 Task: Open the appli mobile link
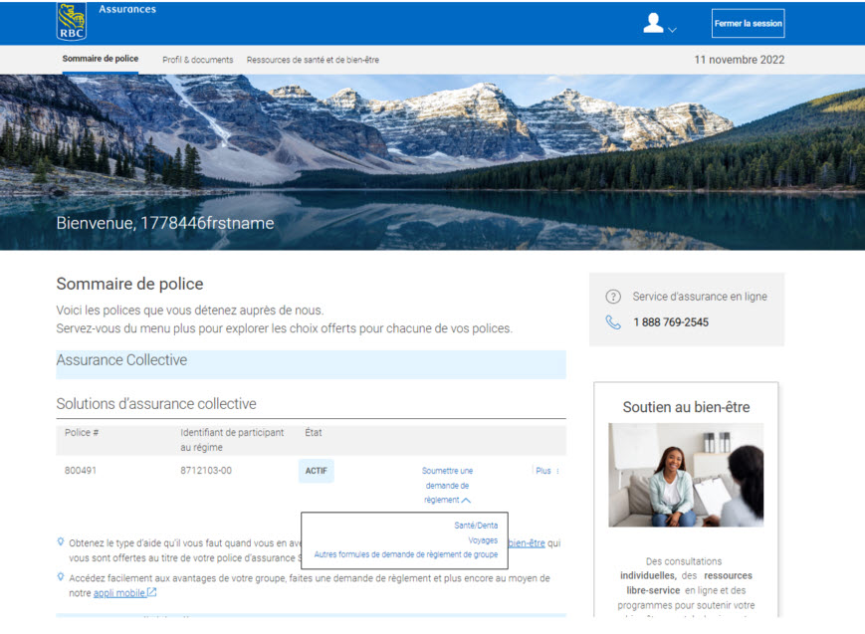click(124, 593)
